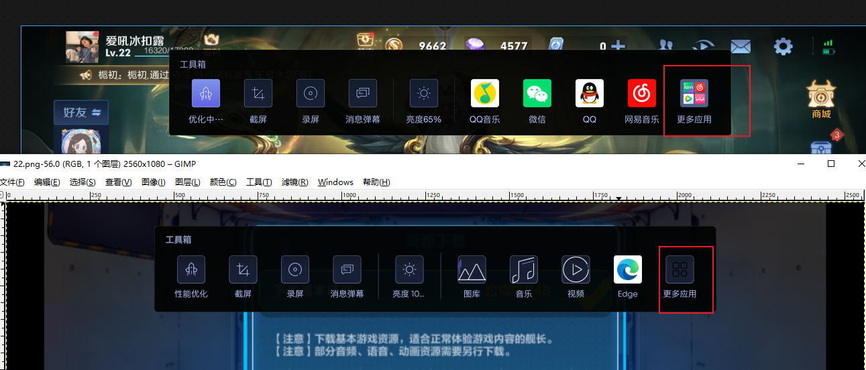Click the eye icon in game top bar
This screenshot has height=370, width=866.
(703, 46)
